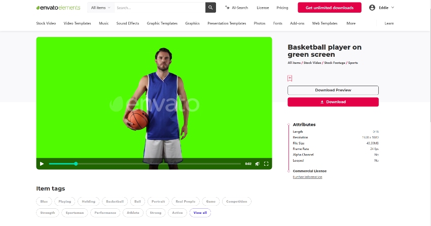Seek on the video progress bar

click(x=145, y=164)
